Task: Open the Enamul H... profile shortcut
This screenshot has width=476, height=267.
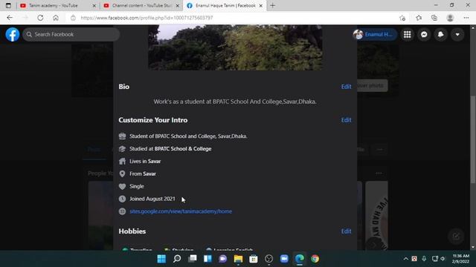Action: click(374, 35)
